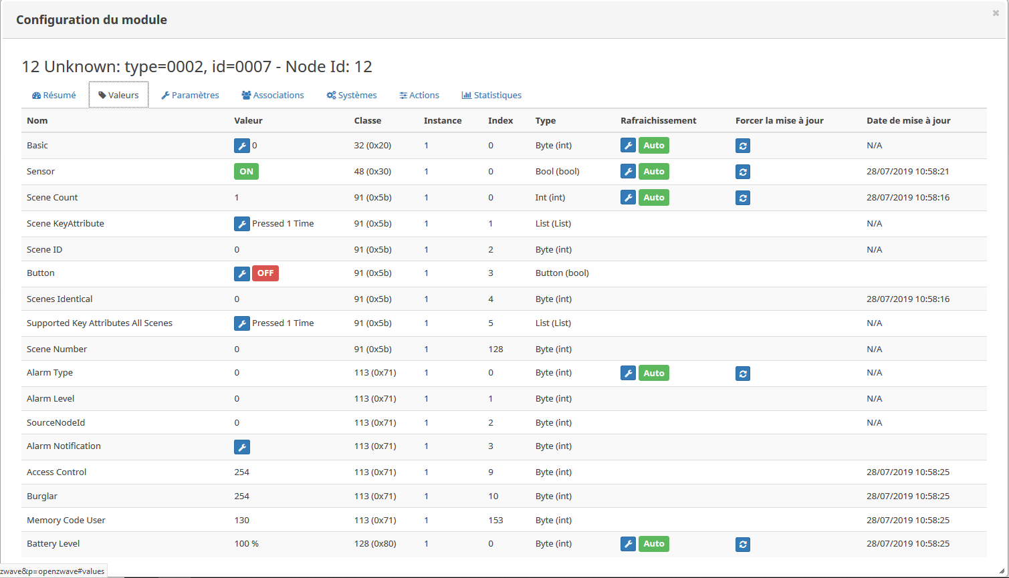1009x578 pixels.
Task: Click the Bool (bool) type cell
Action: coord(558,172)
